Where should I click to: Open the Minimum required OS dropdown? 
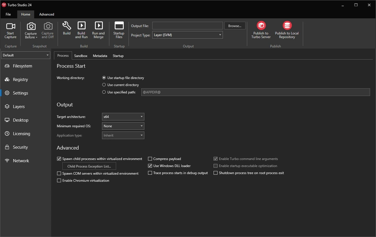point(123,126)
